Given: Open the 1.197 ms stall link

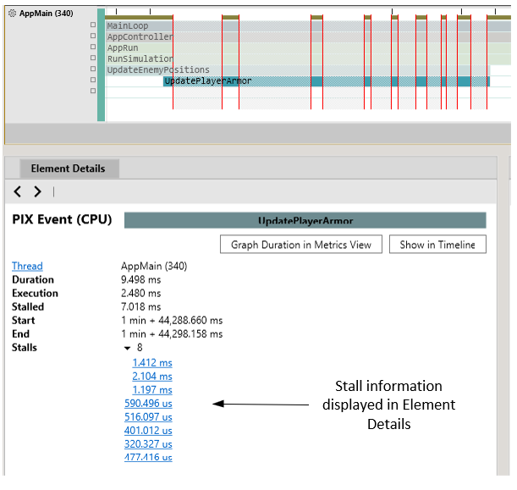Looking at the screenshot, I should 152,390.
